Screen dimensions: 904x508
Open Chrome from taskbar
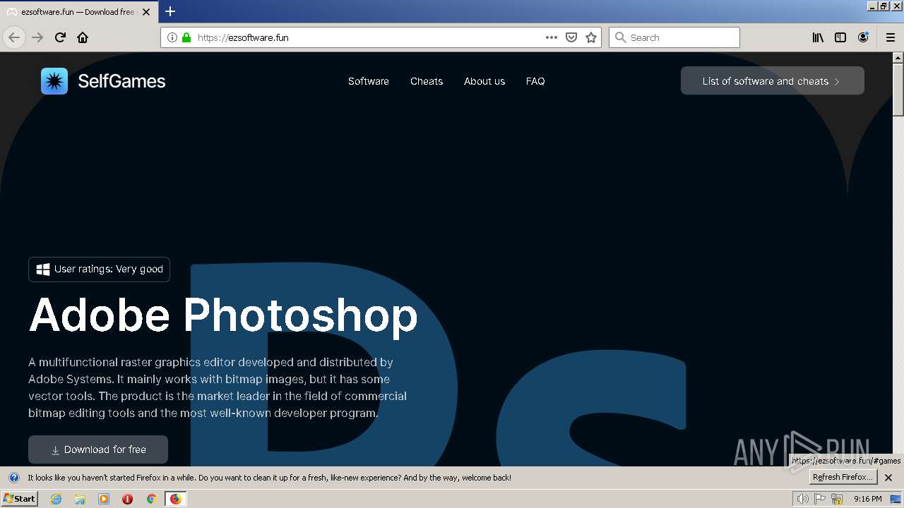click(151, 499)
